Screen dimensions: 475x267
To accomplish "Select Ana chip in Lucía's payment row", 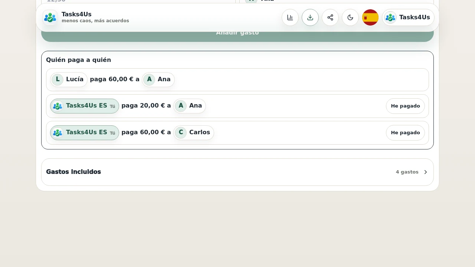I will (158, 79).
